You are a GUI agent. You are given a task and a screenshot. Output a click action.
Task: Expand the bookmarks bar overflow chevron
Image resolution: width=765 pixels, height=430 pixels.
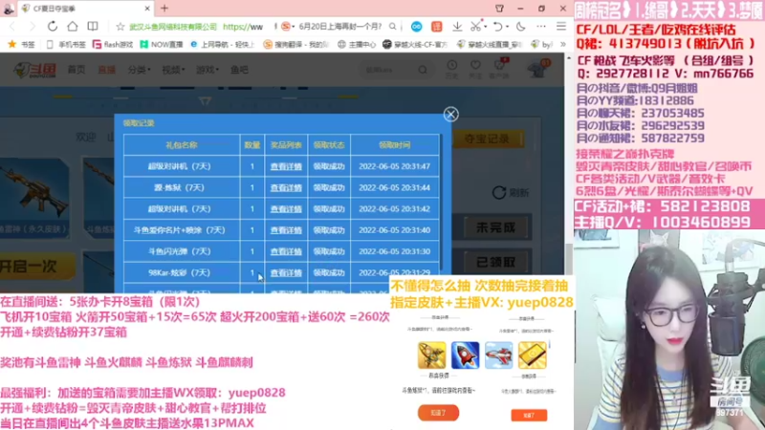(562, 44)
